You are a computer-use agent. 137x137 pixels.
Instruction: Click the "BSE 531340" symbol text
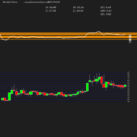pyautogui.click(x=54, y=2)
